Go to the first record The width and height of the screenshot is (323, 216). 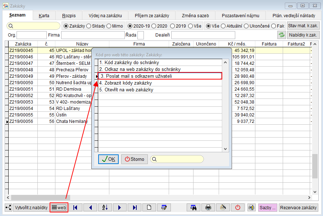(x=75, y=207)
